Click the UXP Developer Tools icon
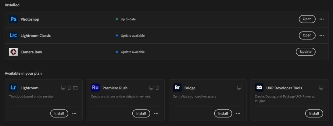The height and width of the screenshot is (126, 333). point(259,88)
